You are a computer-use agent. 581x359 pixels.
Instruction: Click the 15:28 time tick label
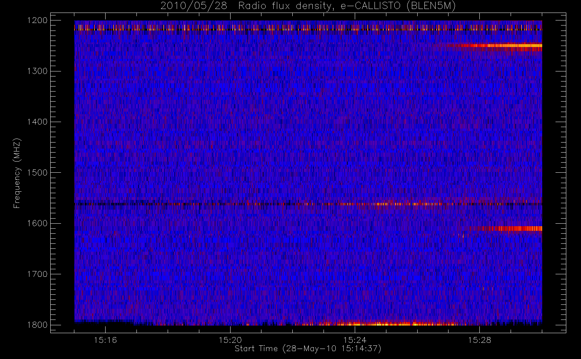click(479, 340)
